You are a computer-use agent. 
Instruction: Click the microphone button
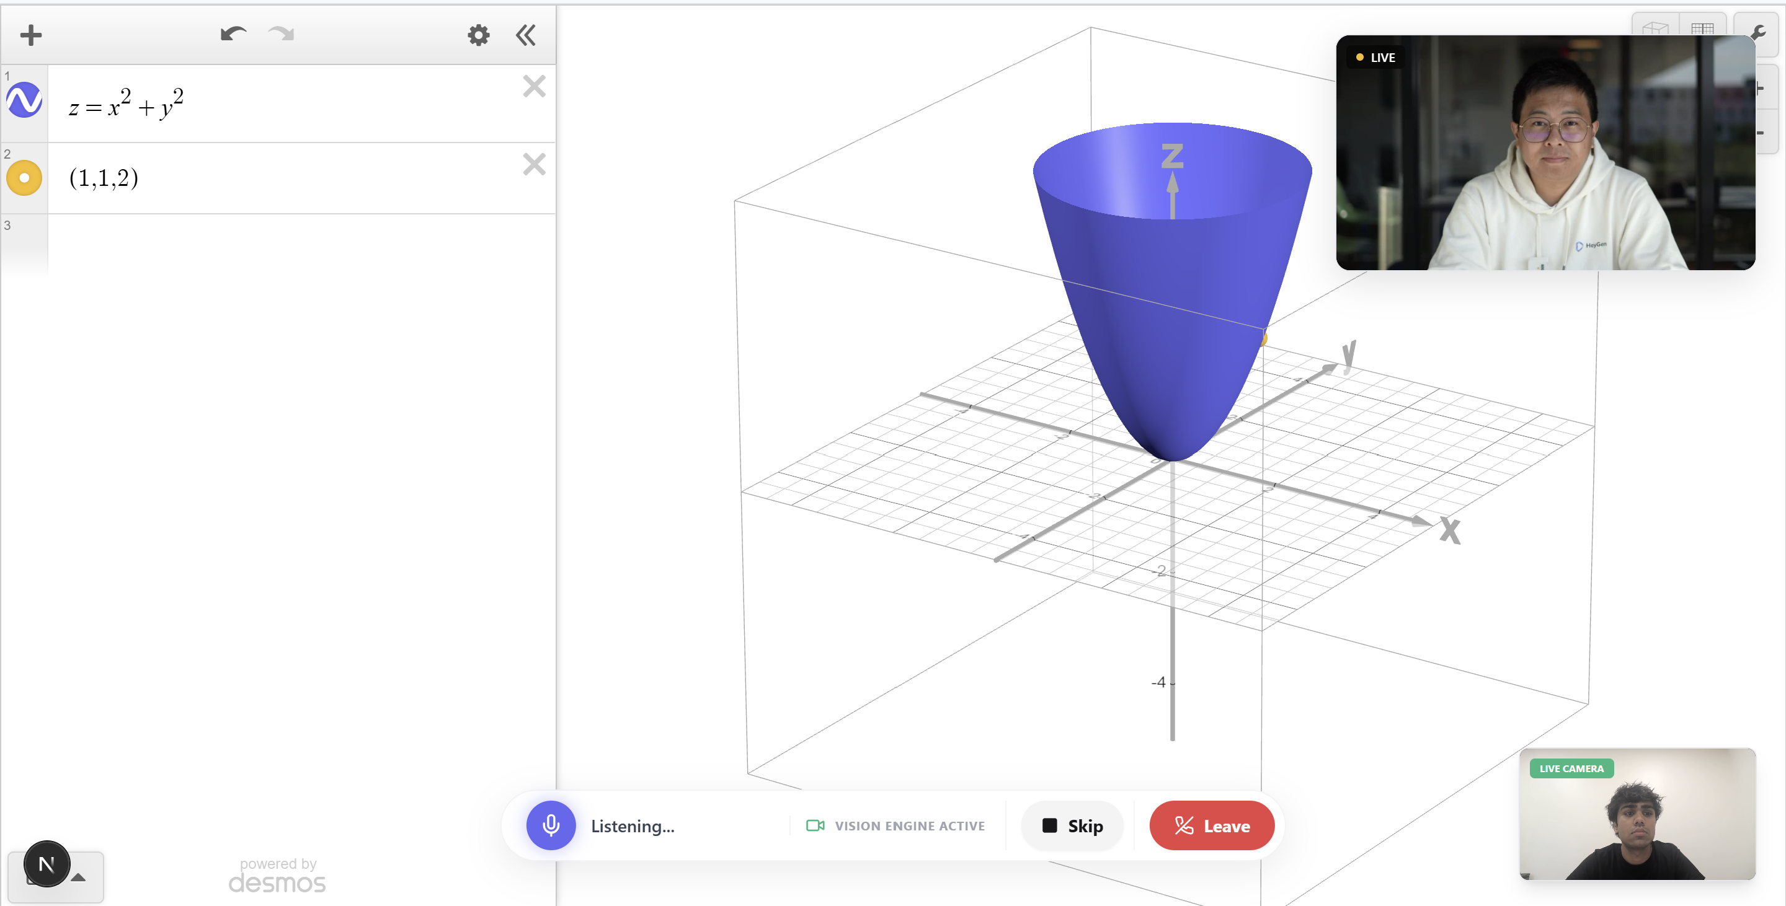551,825
